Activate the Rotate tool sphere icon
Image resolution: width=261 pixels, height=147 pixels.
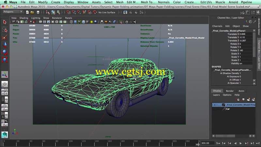pos(5,52)
